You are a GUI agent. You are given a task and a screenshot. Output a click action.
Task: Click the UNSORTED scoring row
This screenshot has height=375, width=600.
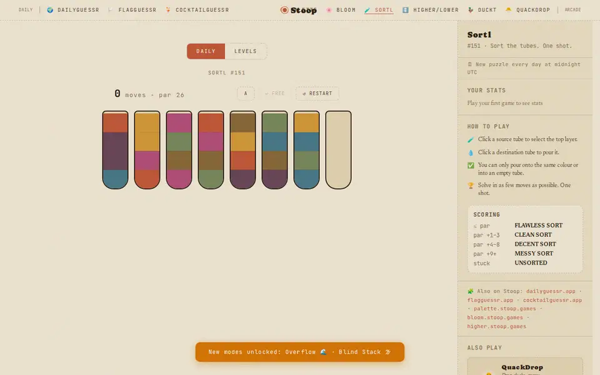pos(525,263)
